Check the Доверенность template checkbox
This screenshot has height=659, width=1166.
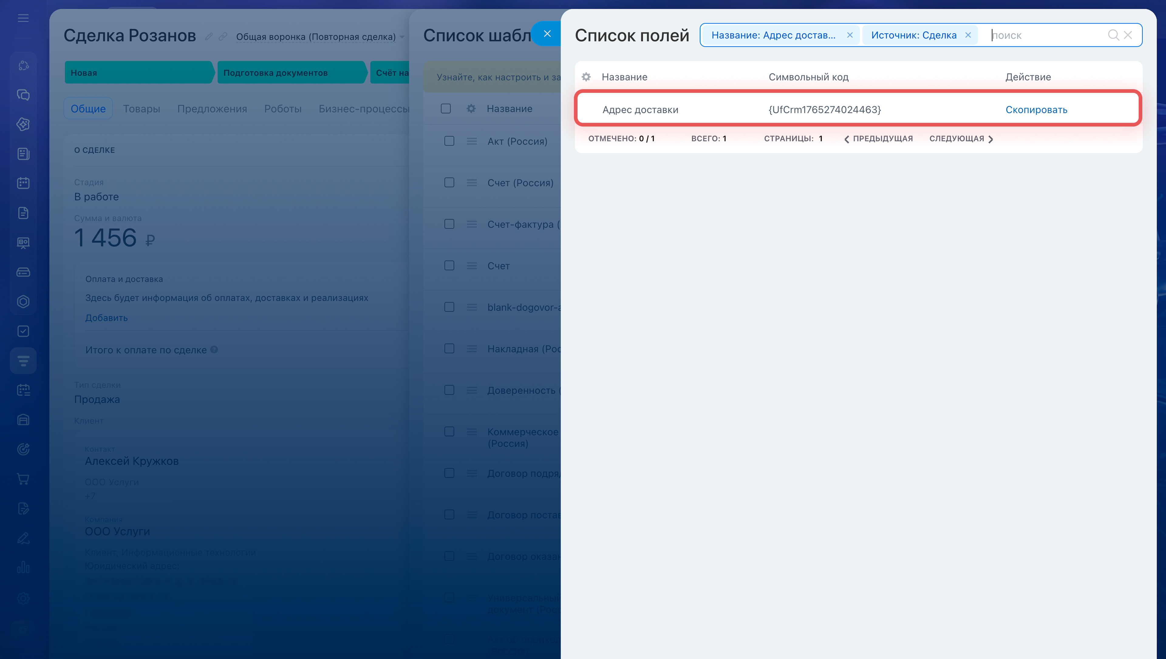click(449, 390)
